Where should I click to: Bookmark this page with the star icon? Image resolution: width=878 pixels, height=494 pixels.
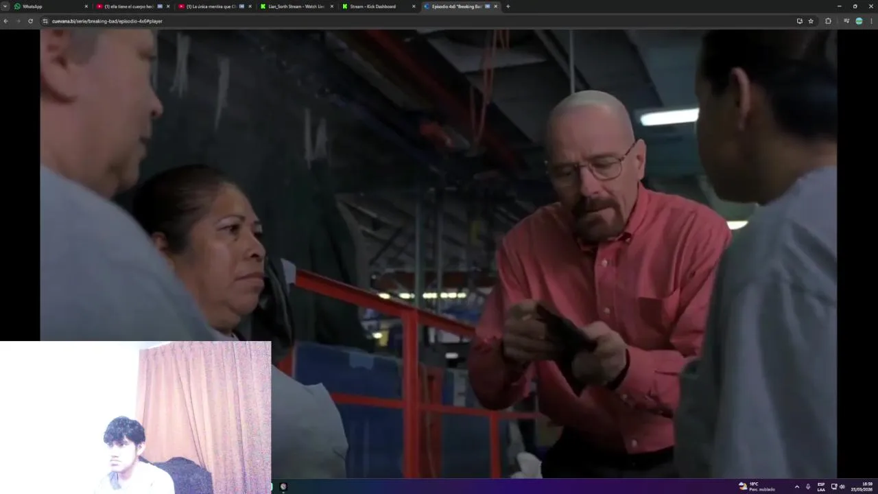pos(811,21)
